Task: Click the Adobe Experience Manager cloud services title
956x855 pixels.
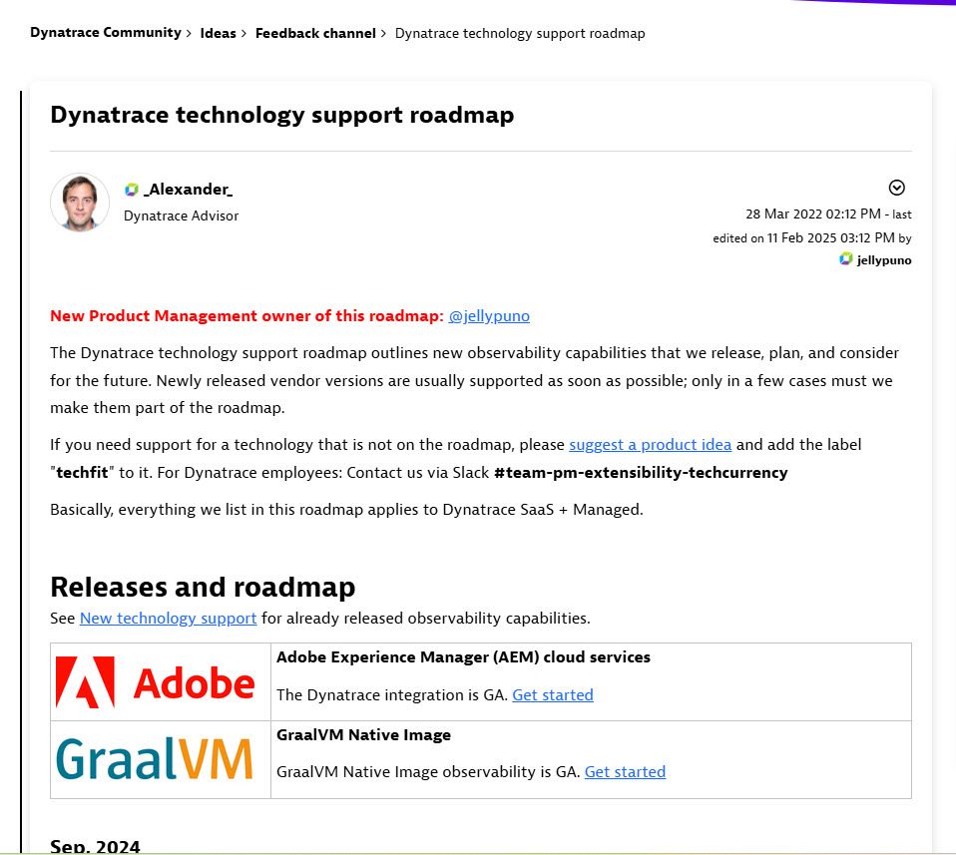Action: 463,657
